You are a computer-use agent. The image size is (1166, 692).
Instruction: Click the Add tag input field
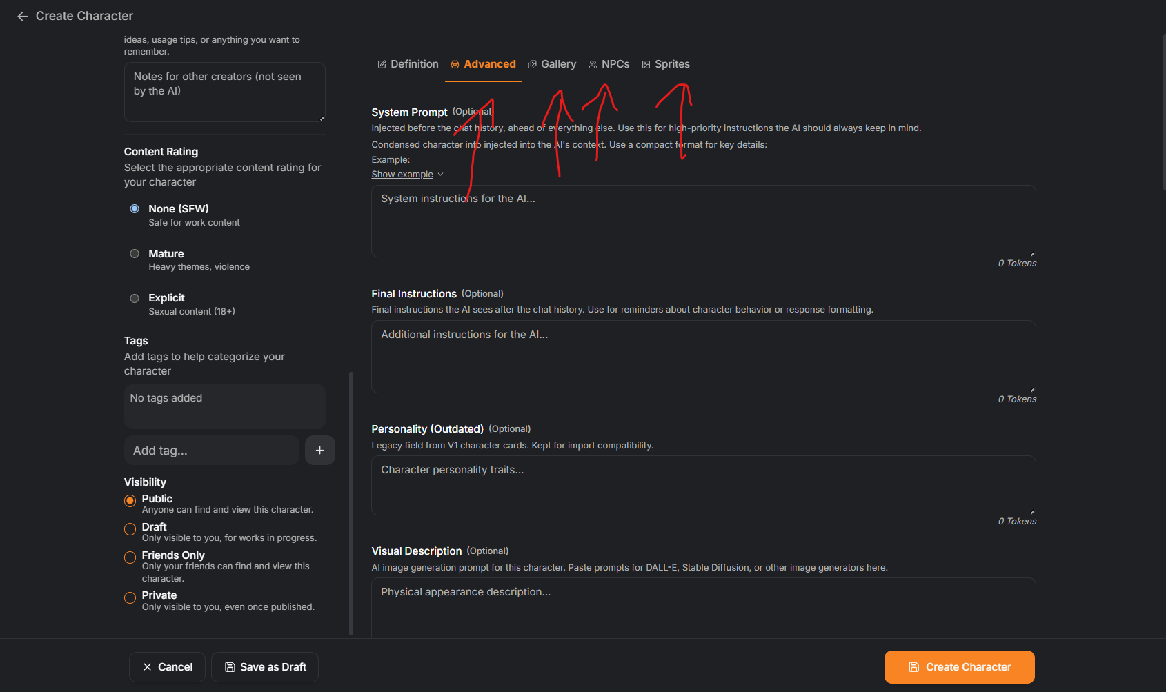211,450
